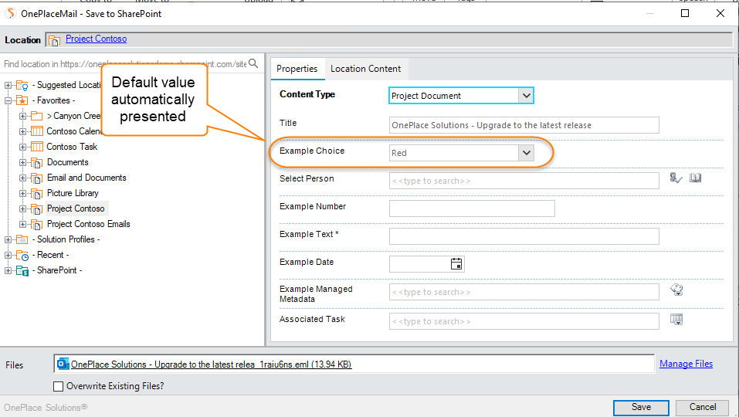Open the OnePlace Solutions .eml file link

tap(211, 364)
